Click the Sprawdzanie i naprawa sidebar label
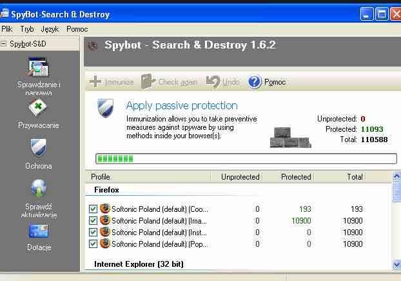 [39, 88]
